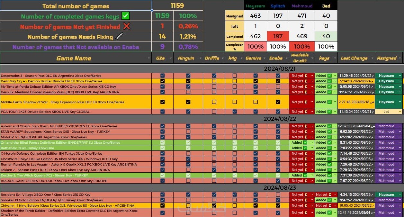Open the Driffle column filter icon
The image size is (404, 217).
pyautogui.click(x=222, y=58)
